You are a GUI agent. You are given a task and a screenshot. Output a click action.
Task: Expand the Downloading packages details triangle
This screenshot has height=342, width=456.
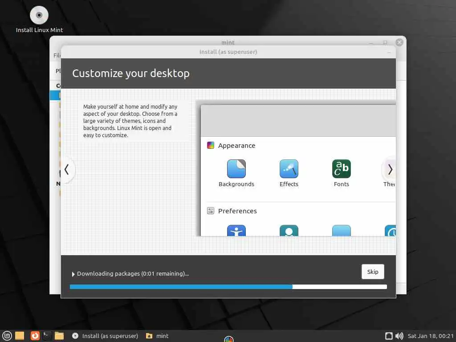tap(73, 274)
